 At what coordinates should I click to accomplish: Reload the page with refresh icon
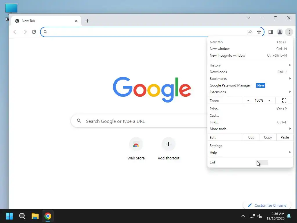(34, 32)
